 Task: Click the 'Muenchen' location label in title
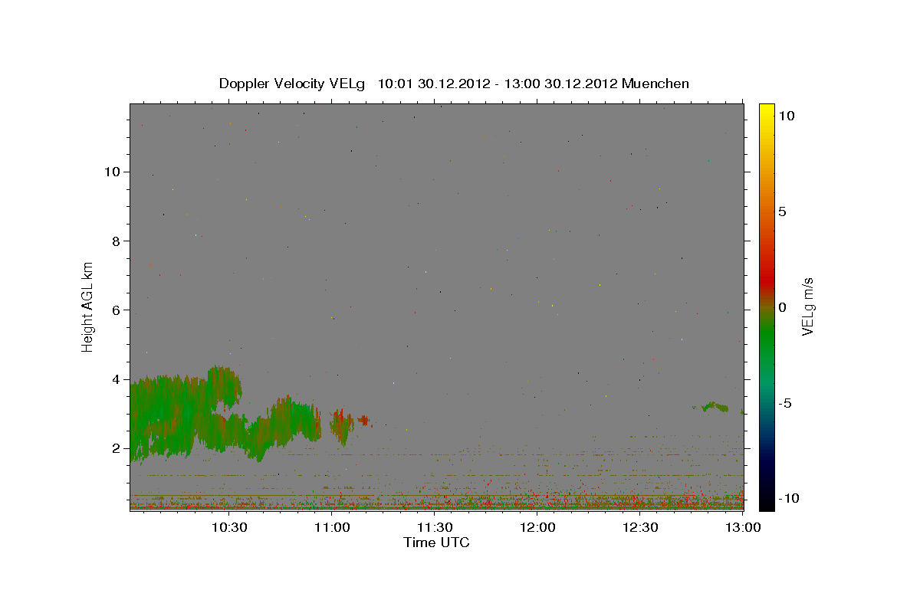point(655,84)
